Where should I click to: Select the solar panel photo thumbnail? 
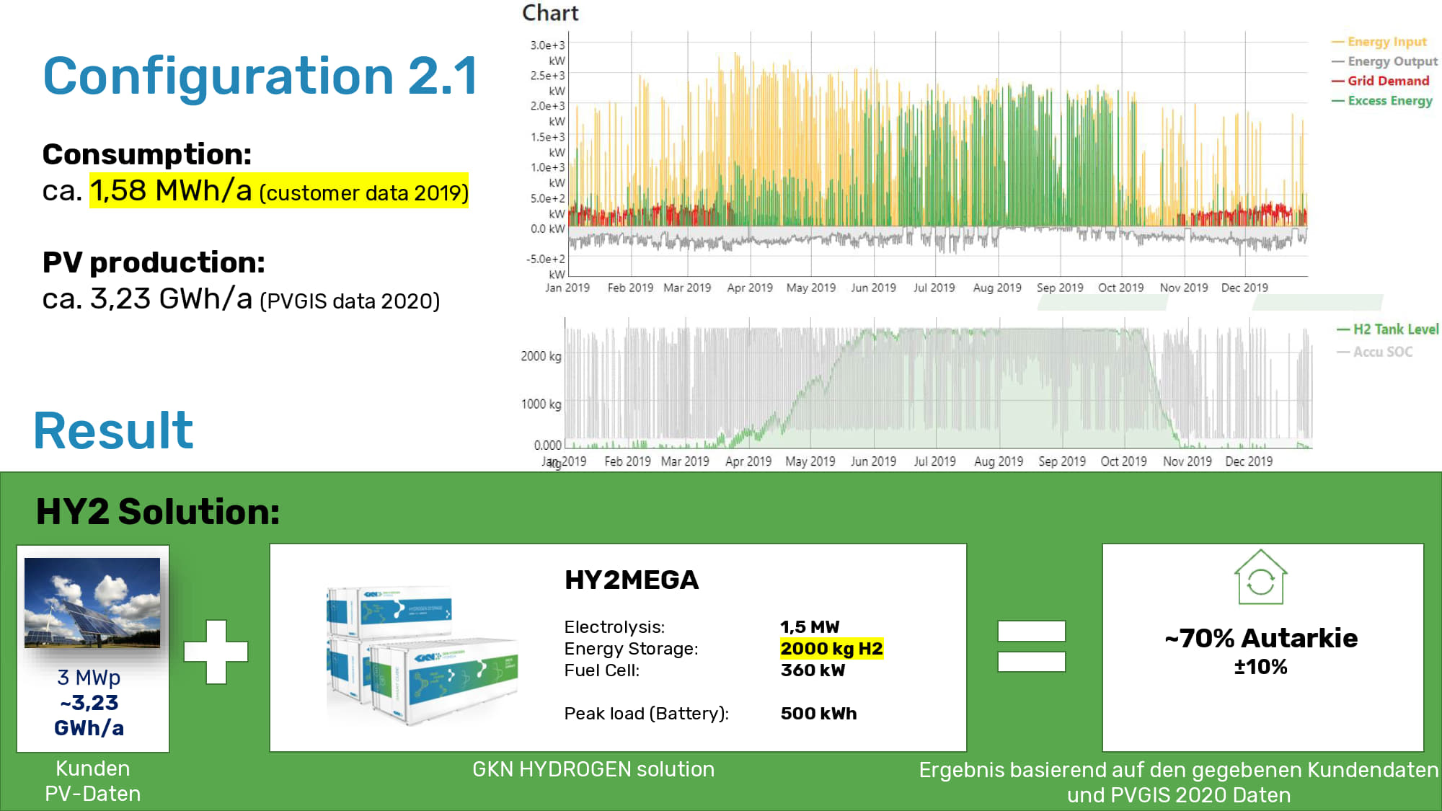[92, 603]
